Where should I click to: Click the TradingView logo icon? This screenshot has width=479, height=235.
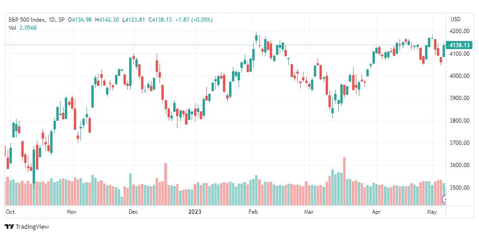(x=9, y=227)
